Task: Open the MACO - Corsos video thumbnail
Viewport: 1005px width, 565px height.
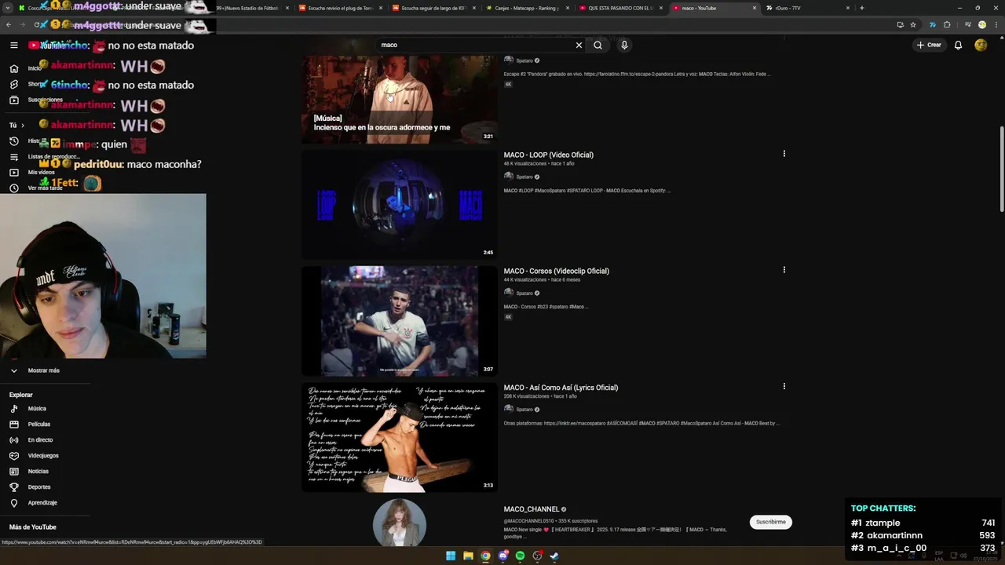Action: pos(399,321)
